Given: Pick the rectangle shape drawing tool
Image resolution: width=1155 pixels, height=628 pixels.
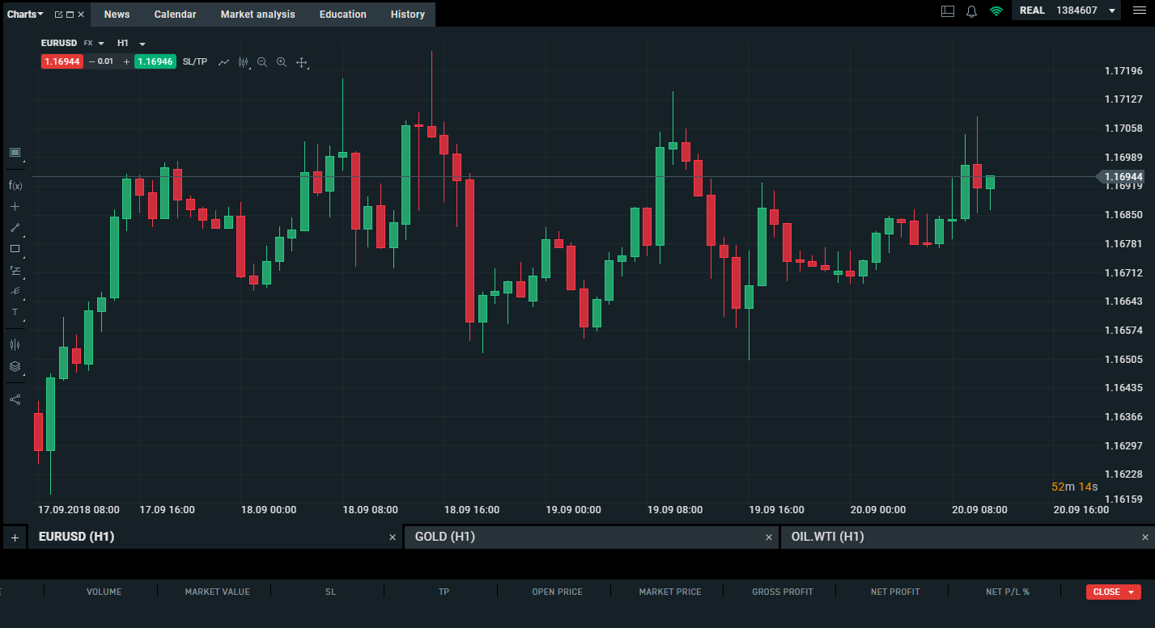Looking at the screenshot, I should [15, 249].
